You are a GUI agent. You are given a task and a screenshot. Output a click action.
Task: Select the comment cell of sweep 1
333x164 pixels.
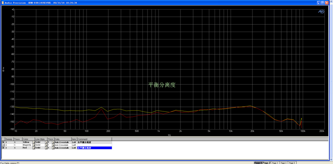click(x=94, y=142)
